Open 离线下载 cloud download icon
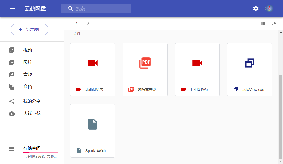 click(x=12, y=113)
